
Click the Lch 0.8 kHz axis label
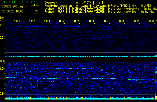[2, 50]
